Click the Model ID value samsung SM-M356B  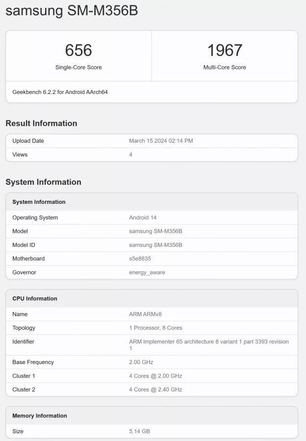pos(155,245)
